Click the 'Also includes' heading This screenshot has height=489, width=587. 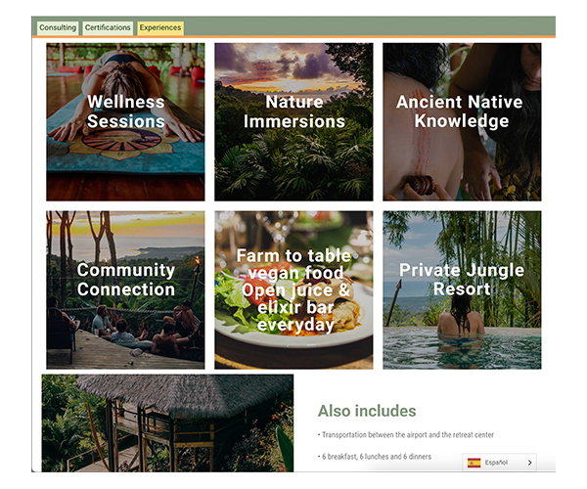click(367, 411)
